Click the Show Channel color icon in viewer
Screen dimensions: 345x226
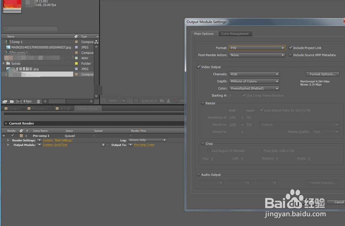click(175, 101)
